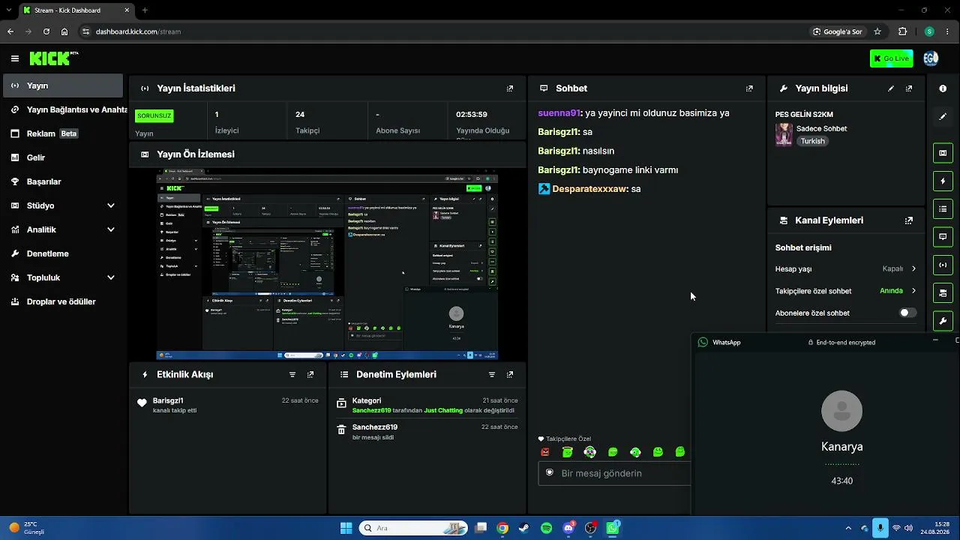Screen dimensions: 960x540
Task: Select Gelir in the sidebar
Action: 63,157
